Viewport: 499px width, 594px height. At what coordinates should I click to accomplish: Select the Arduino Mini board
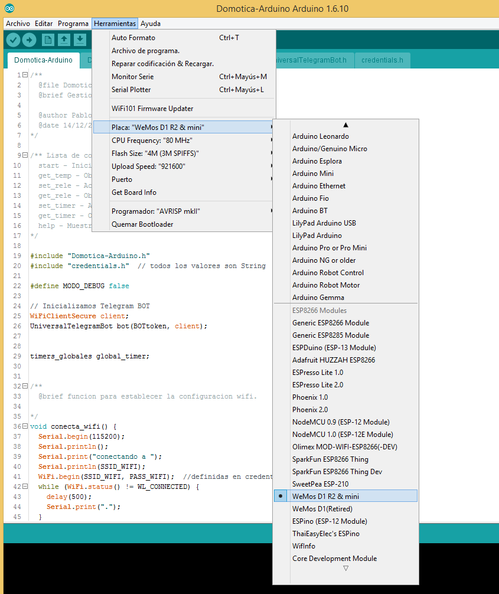[345, 174]
